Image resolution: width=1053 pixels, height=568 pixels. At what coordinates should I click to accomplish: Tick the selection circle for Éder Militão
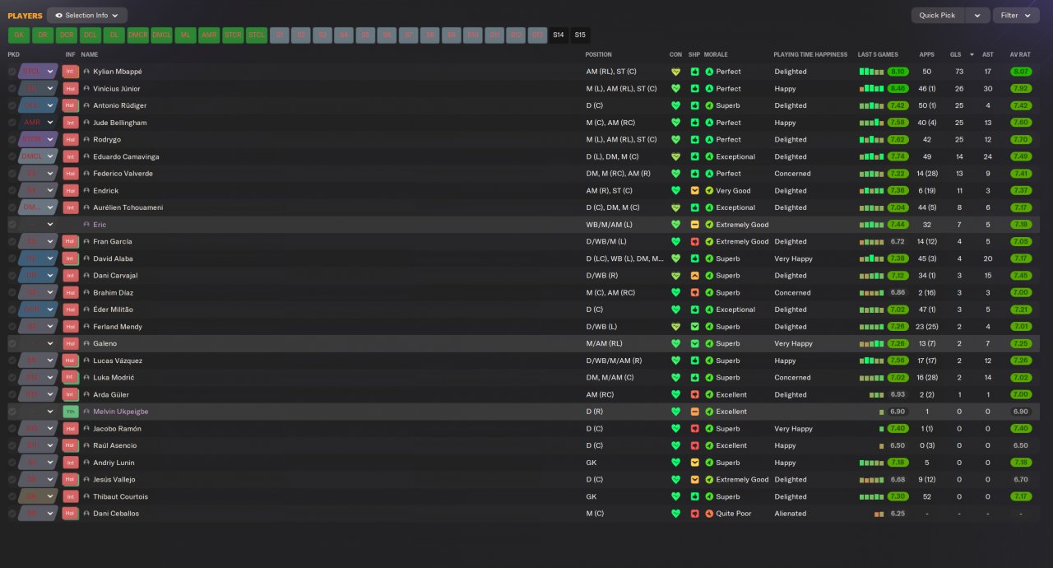pos(12,310)
